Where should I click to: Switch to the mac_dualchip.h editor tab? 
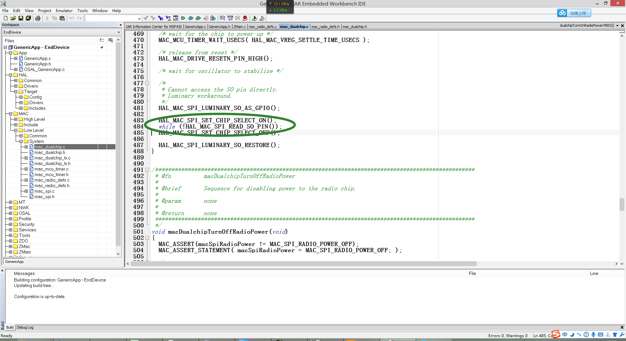[355, 27]
